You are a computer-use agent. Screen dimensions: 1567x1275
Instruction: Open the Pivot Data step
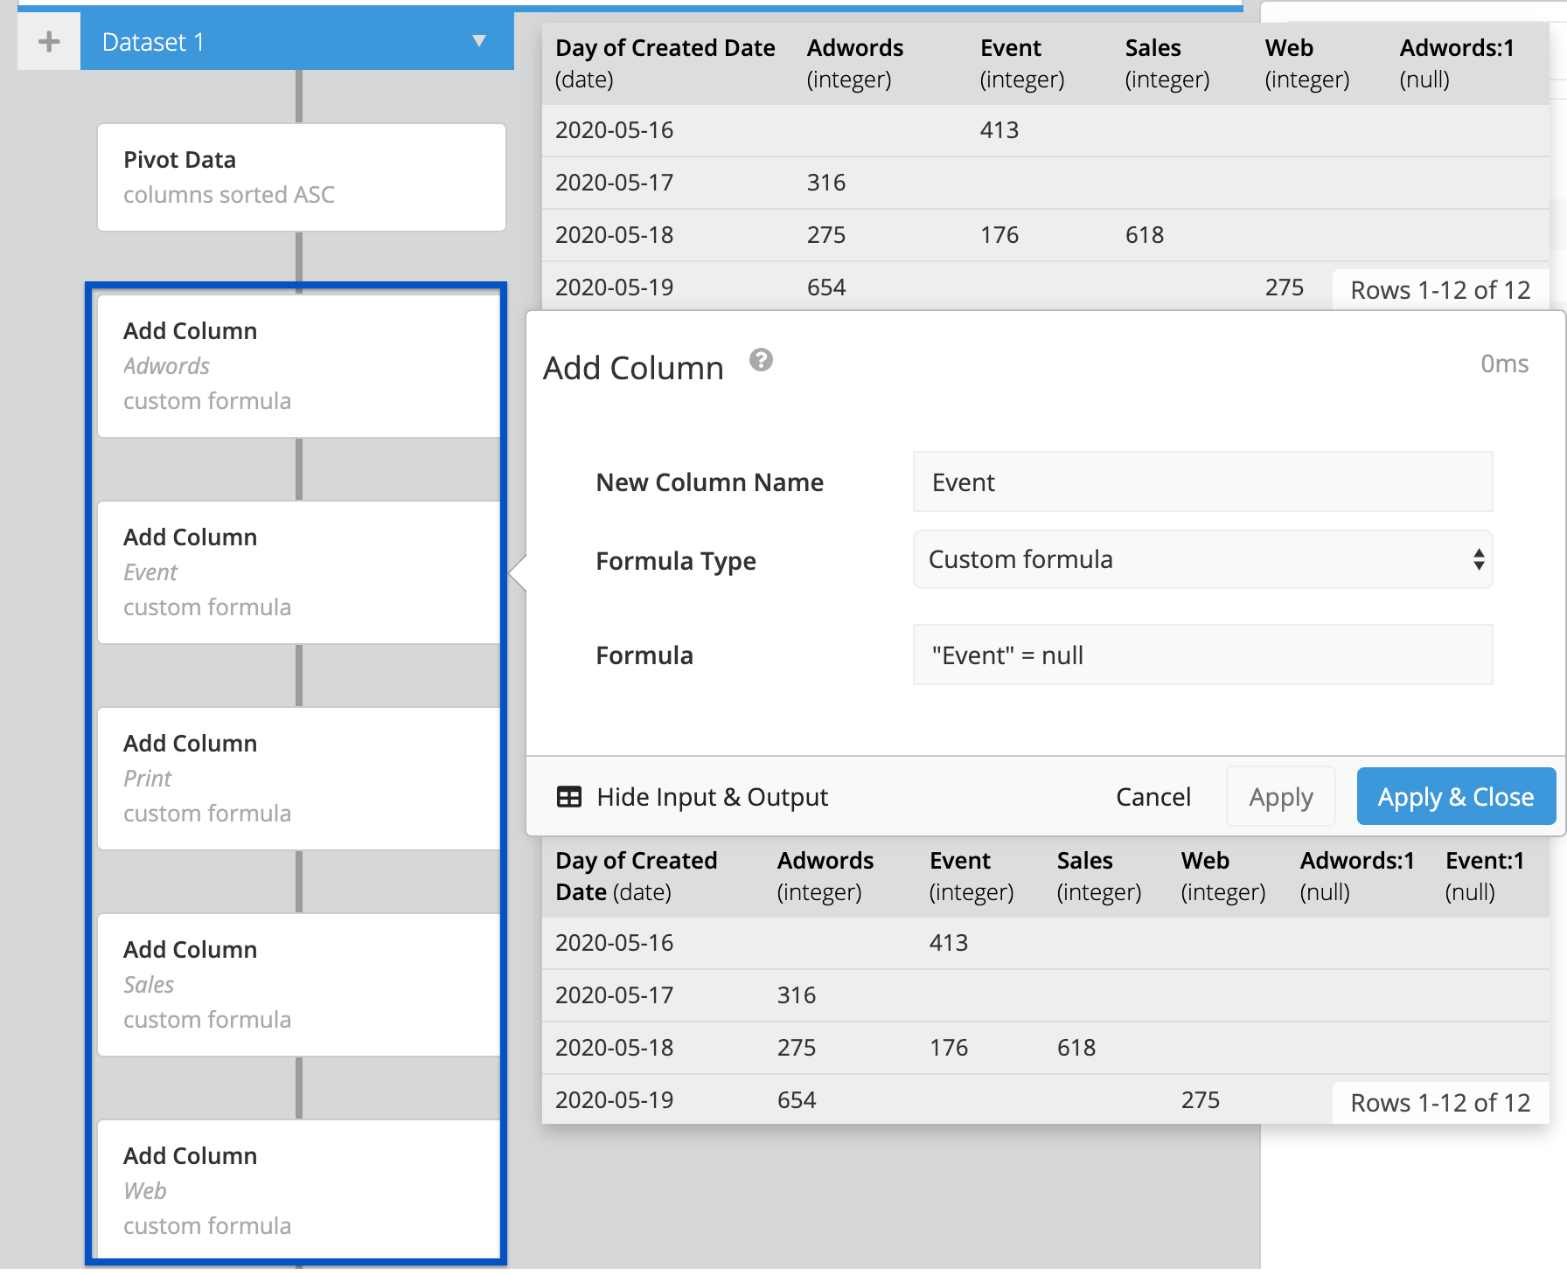click(302, 177)
